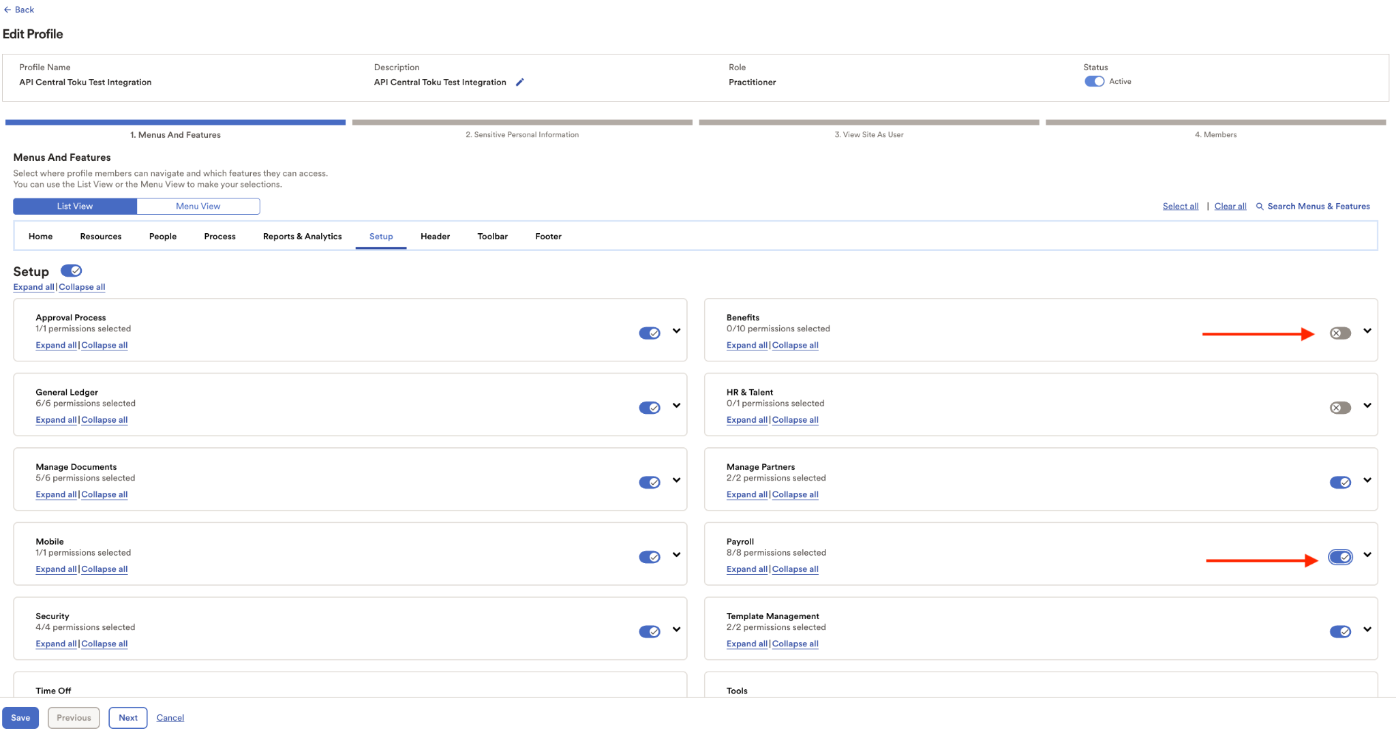Click the Save button
Screen dimensions: 1396x737
(20, 718)
